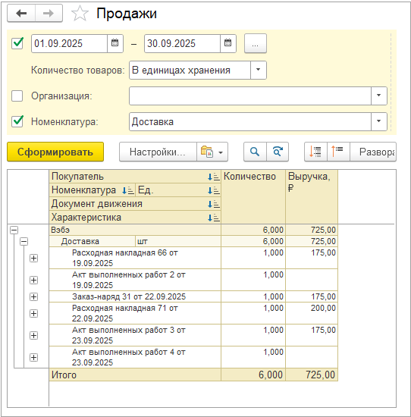This screenshot has width=411, height=417.
Task: Click the 200,00 revenue cell
Action: tap(312, 313)
